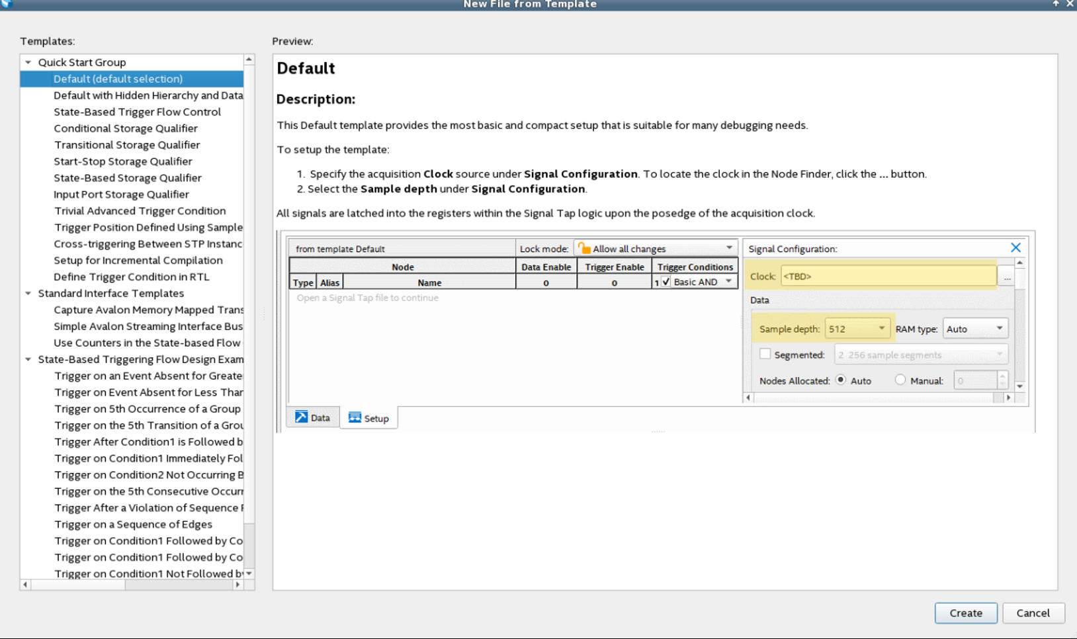Select Trigger on a Sequence of Edges
1077x639 pixels.
click(133, 524)
